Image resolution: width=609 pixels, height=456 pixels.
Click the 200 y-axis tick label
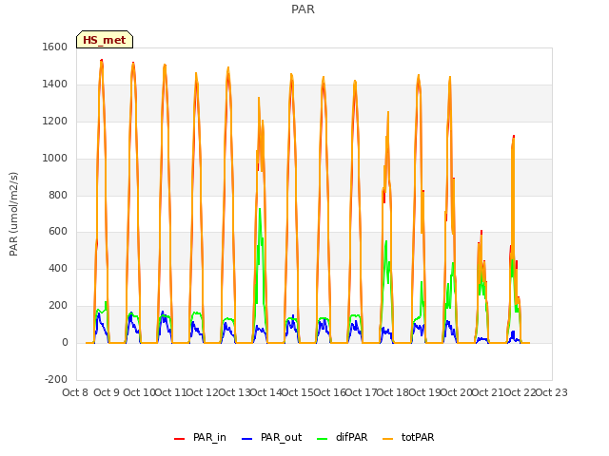[58, 306]
